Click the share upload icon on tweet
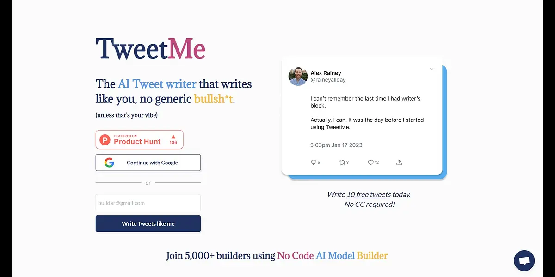555x277 pixels. click(399, 162)
